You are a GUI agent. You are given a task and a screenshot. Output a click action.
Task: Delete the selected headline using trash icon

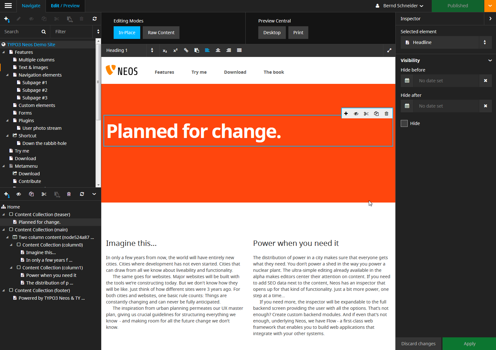[x=386, y=114]
